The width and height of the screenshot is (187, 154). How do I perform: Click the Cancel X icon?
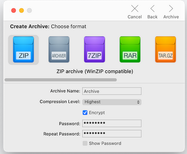(135, 8)
